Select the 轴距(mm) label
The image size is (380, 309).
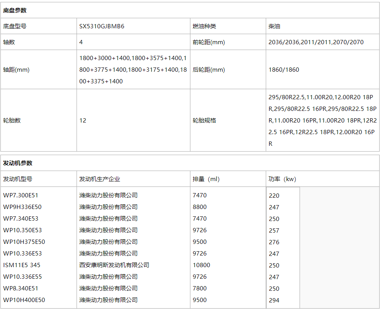coord(16,70)
